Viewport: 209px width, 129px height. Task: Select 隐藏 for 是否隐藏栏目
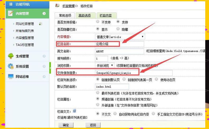tap(118, 29)
